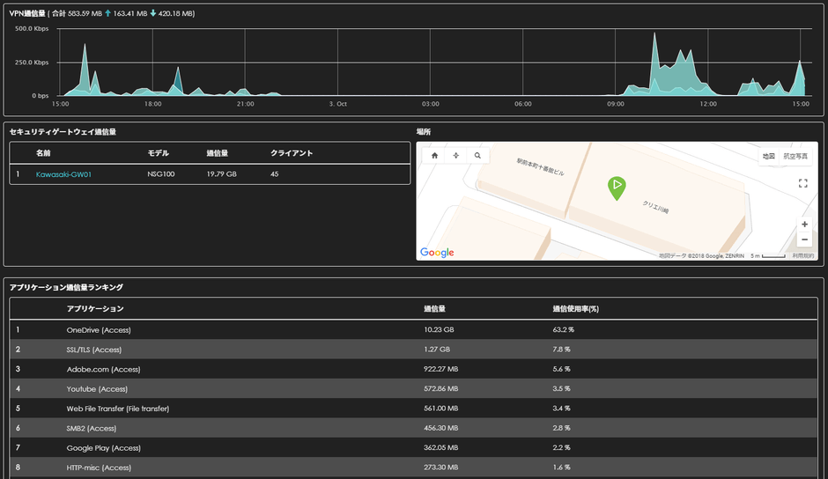Click the map crosshair locate icon
The width and height of the screenshot is (828, 479).
point(456,155)
